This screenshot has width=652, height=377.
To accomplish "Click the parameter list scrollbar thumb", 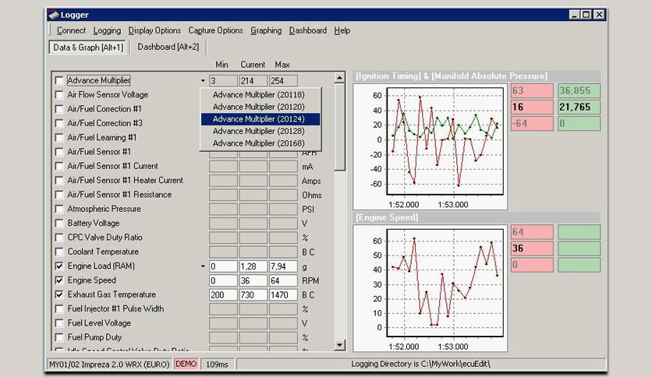I will click(x=340, y=127).
